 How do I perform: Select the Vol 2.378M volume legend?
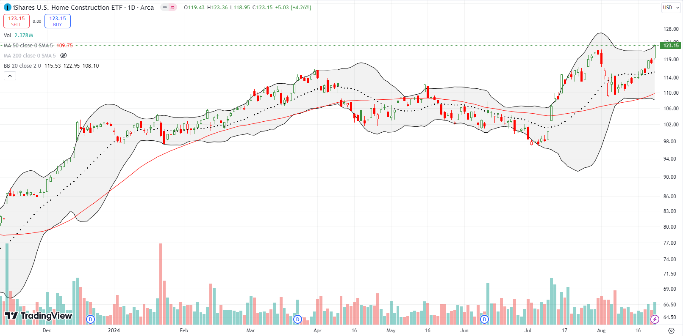pyautogui.click(x=18, y=35)
